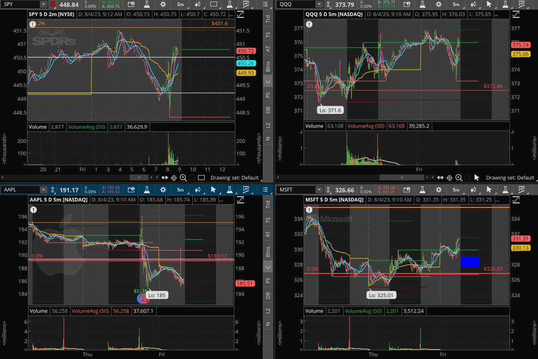
Task: Click the alert exclamation icon in AAPL chart
Action: 34,209
